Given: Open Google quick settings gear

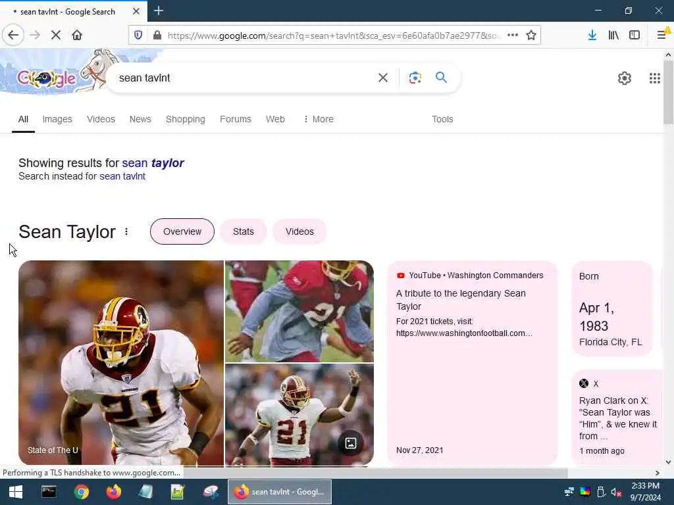Looking at the screenshot, I should pyautogui.click(x=624, y=78).
